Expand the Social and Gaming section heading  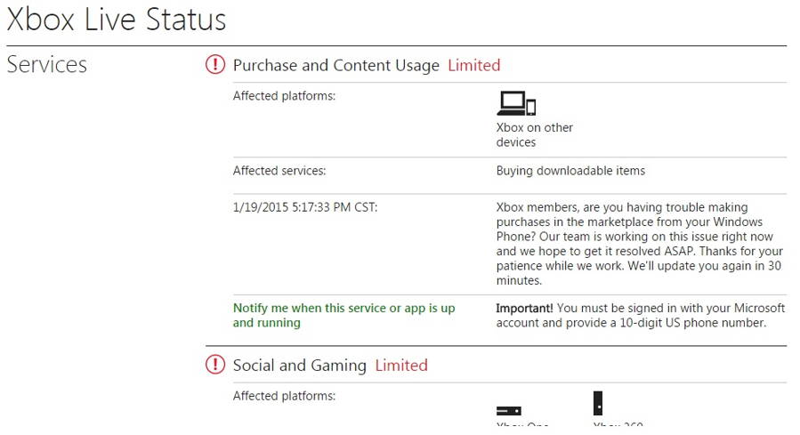(x=299, y=365)
